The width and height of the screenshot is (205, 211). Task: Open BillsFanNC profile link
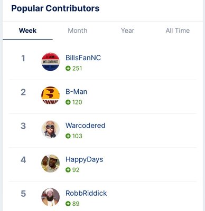coord(83,57)
